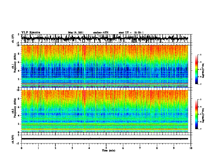Viewport: 215px width, 166px height.
Task: Select the 'start UT = 18:50: 1' text
Action: click(x=131, y=33)
